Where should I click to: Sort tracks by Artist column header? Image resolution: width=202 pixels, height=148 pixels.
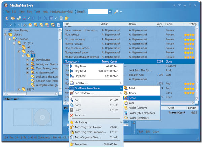pos(113,24)
